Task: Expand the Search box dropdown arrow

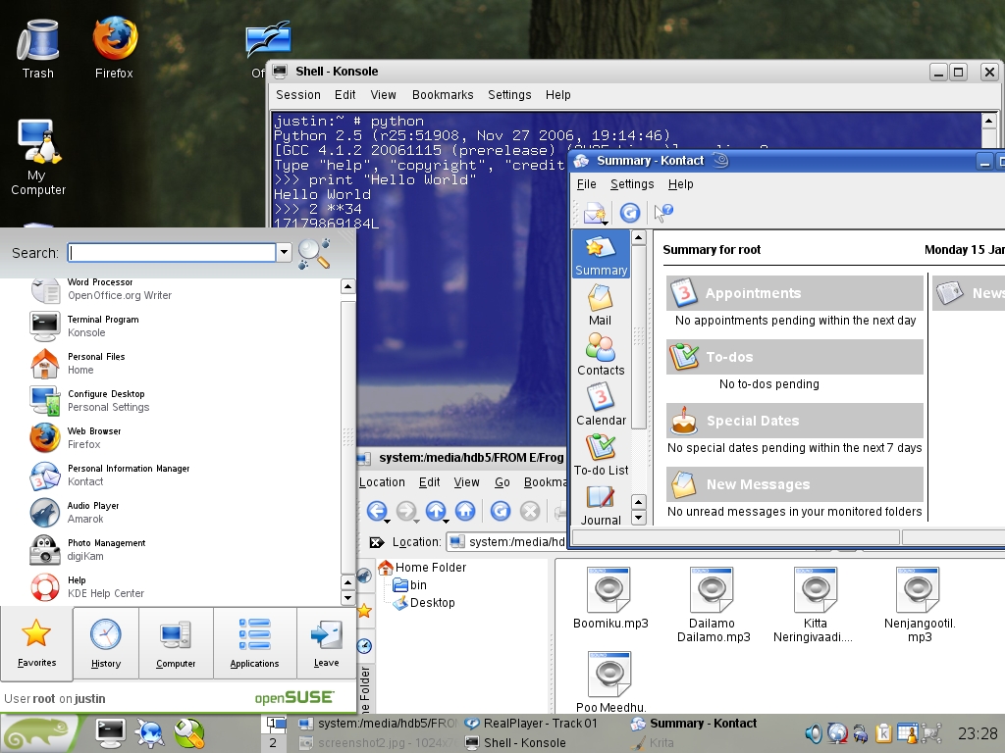Action: 285,253
